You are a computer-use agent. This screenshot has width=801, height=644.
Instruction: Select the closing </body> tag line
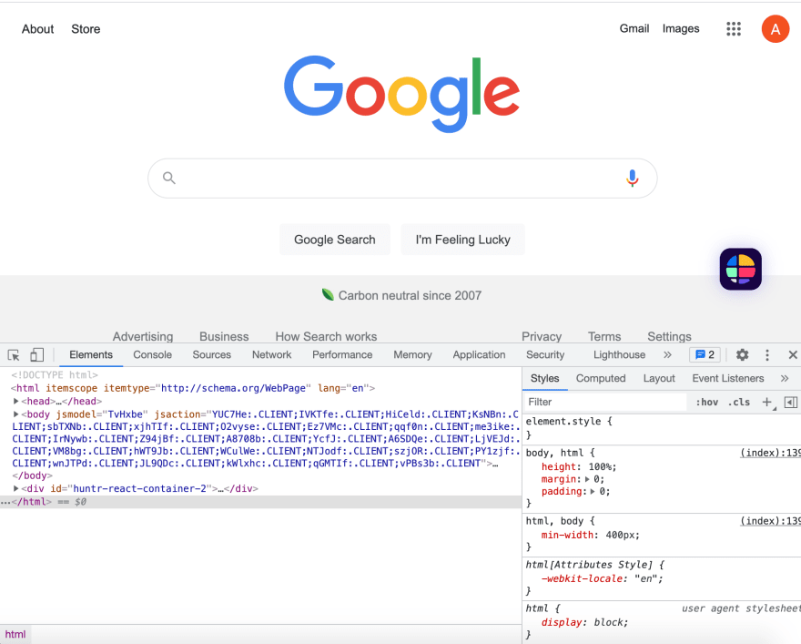click(32, 475)
